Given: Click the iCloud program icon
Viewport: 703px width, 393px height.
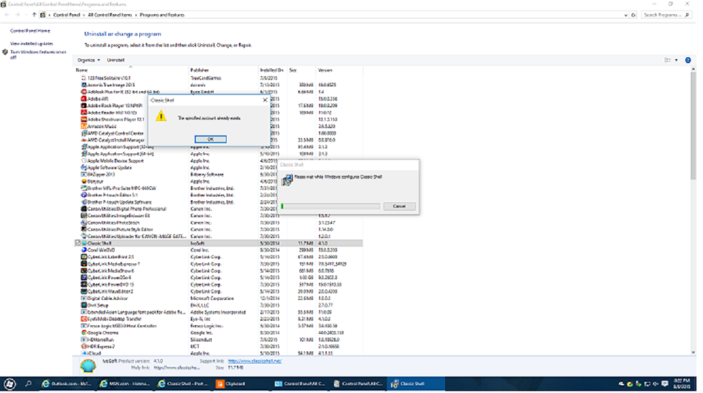Looking at the screenshot, I should click(x=83, y=355).
